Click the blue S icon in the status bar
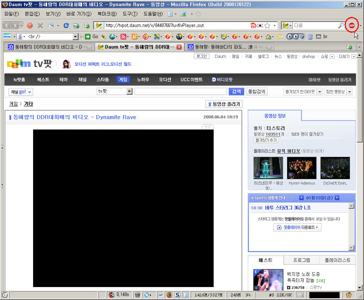 (178, 295)
